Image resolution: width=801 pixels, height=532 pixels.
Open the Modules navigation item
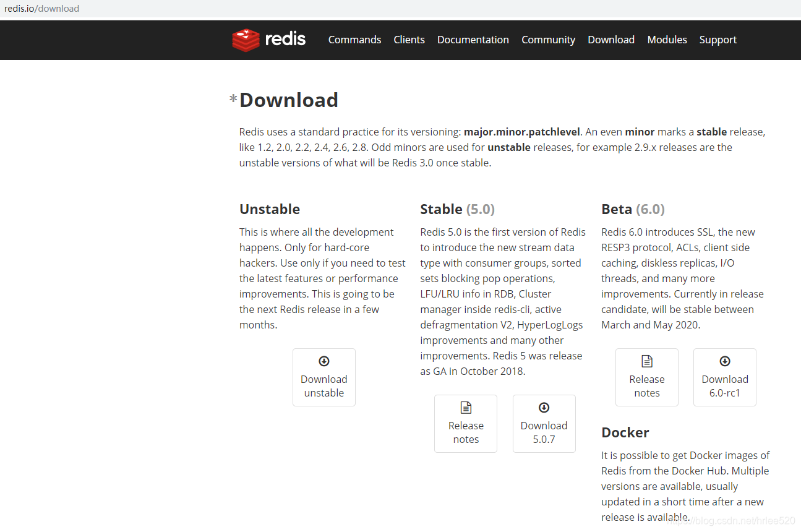pyautogui.click(x=667, y=40)
